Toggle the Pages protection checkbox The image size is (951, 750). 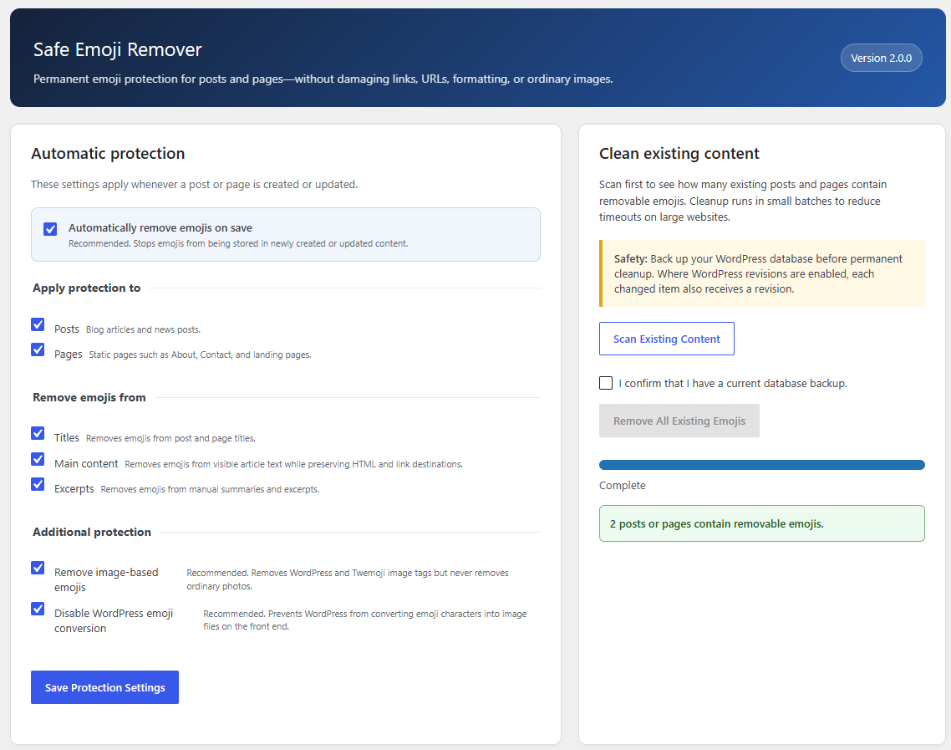click(x=38, y=349)
